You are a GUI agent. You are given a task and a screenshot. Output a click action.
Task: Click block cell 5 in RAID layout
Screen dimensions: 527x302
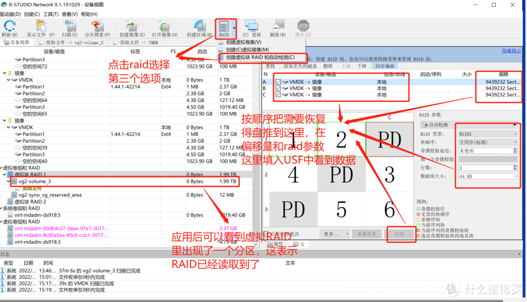pyautogui.click(x=342, y=209)
